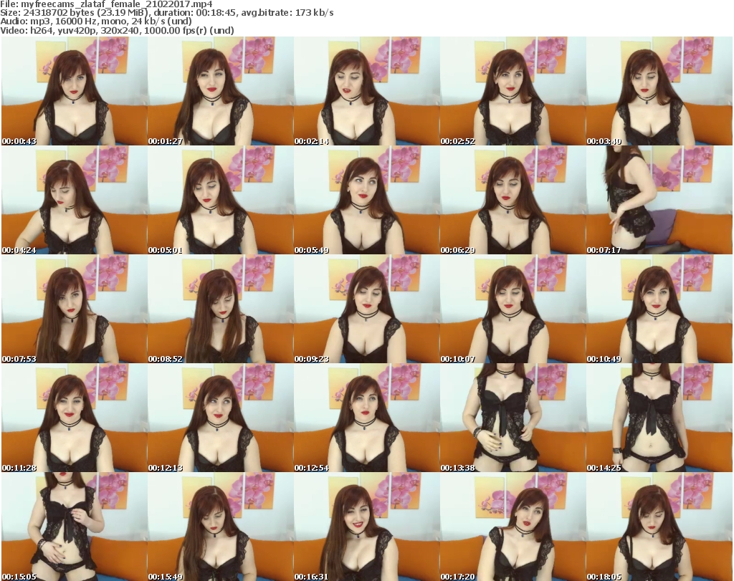The image size is (734, 581).
Task: Pick the frame stamped 00:09:23
Action: click(366, 309)
